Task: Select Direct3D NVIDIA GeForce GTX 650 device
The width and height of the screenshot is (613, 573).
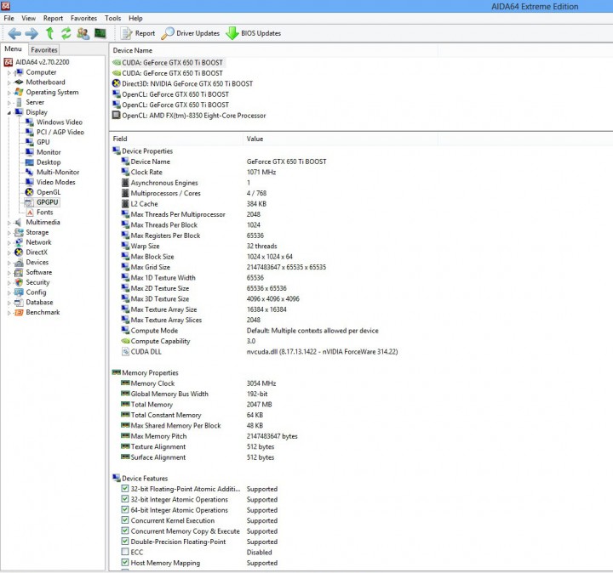Action: click(182, 83)
